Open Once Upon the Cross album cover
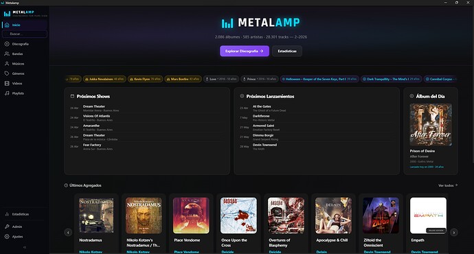Screen dimensions: 474x254 coord(238,216)
